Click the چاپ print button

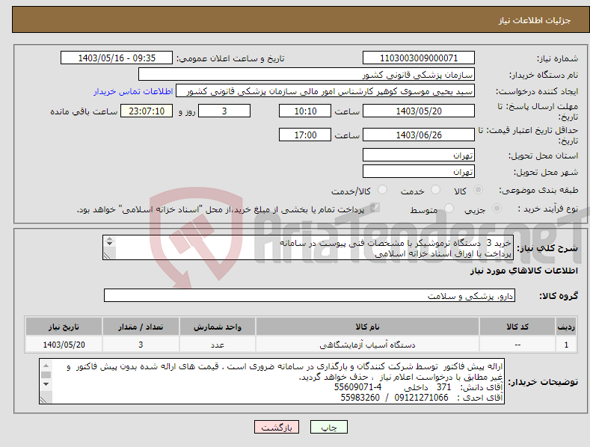pyautogui.click(x=328, y=427)
